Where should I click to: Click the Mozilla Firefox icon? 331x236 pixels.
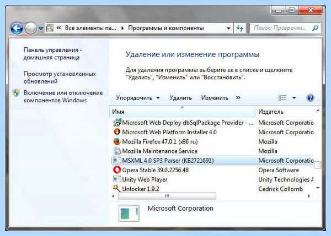tap(117, 141)
